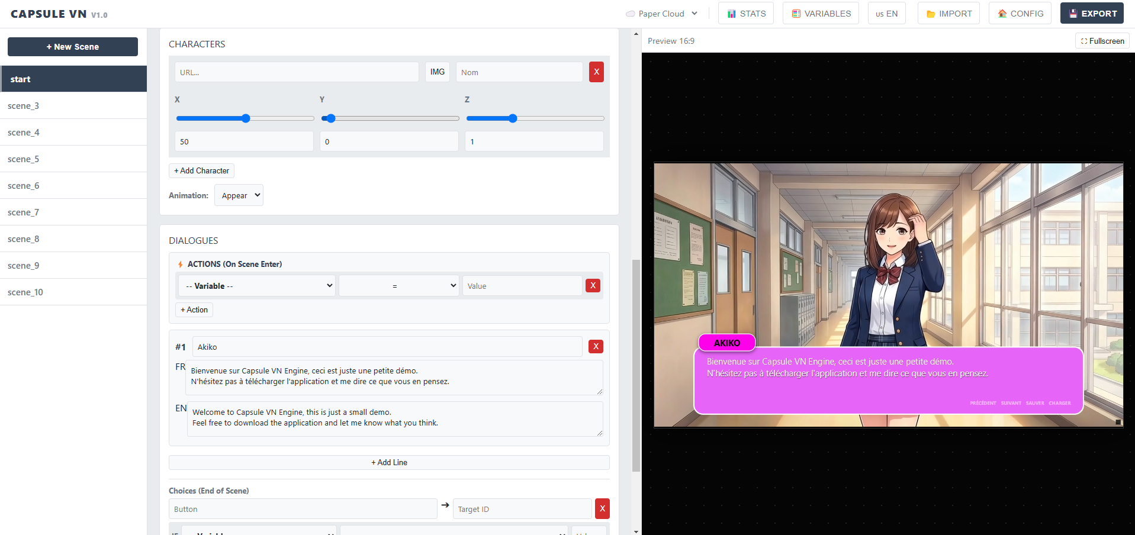This screenshot has height=535, width=1135.
Task: Remove the scene-enter variable action
Action: (593, 286)
